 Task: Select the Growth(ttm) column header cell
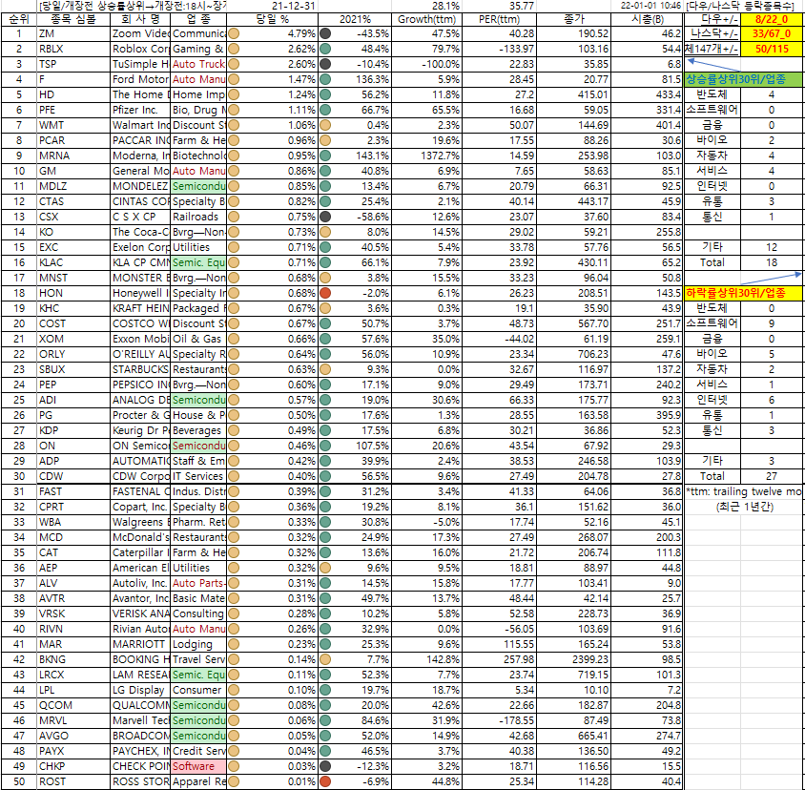coord(427,19)
